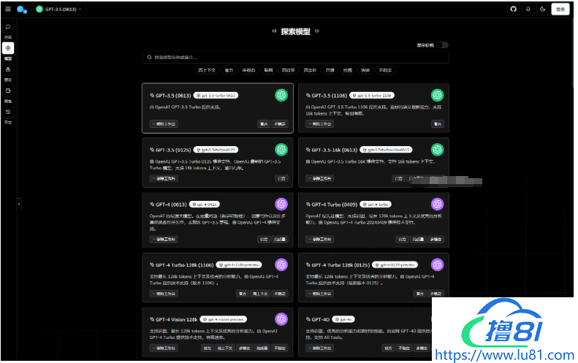This screenshot has width=578, height=363.
Task: Toggle the 不稳定 filter tag
Action: 385,70
